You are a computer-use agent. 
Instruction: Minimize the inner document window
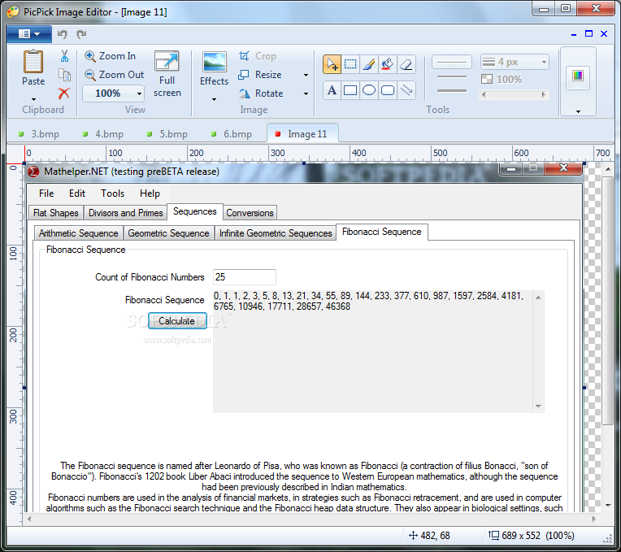(x=574, y=35)
